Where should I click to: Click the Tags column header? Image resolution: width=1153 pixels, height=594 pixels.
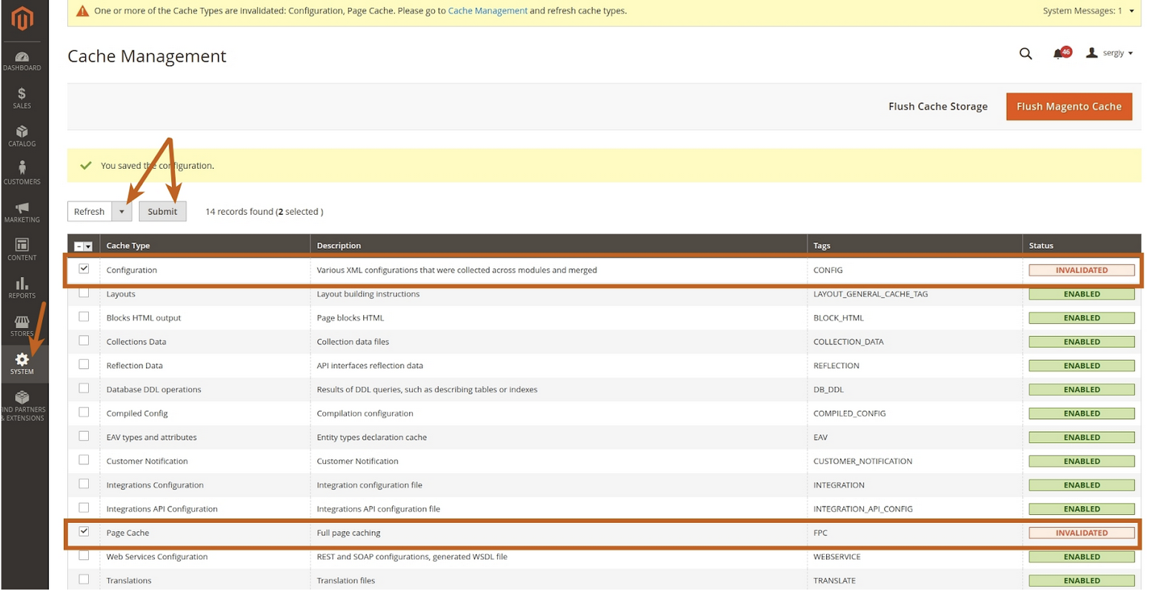tap(822, 246)
